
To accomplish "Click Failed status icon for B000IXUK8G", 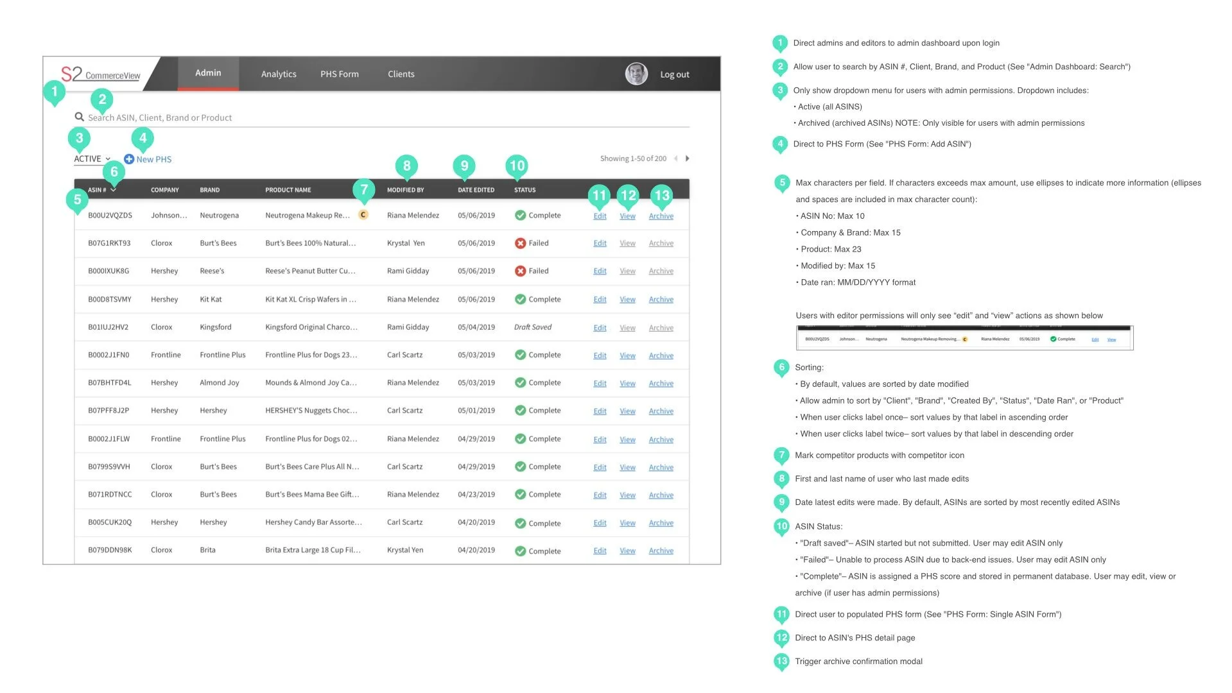I will click(520, 271).
